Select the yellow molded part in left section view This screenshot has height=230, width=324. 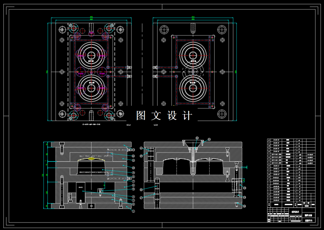(91, 159)
